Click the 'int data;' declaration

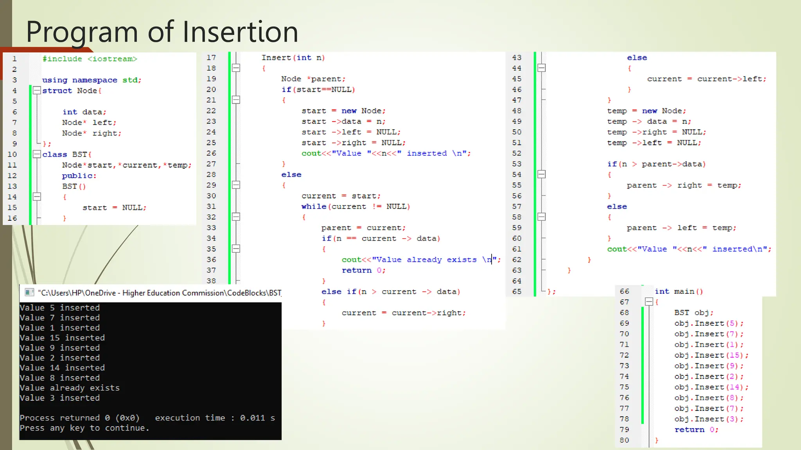click(84, 112)
